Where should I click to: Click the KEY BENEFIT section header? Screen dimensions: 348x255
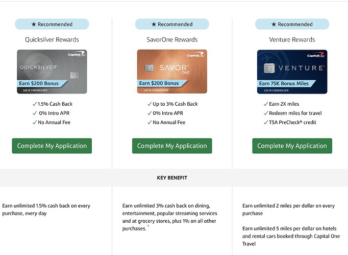[172, 178]
